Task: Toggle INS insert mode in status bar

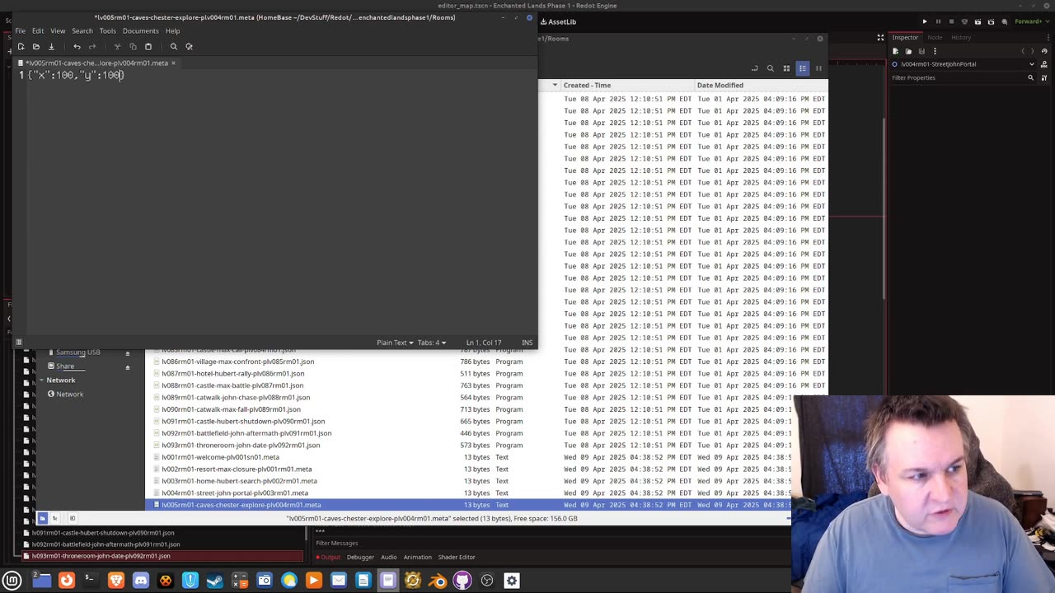Action: click(x=527, y=343)
